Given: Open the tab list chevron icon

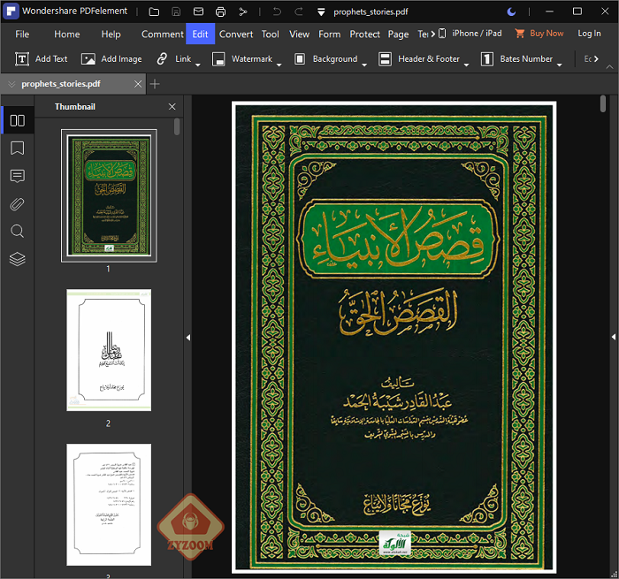Looking at the screenshot, I should tap(11, 84).
